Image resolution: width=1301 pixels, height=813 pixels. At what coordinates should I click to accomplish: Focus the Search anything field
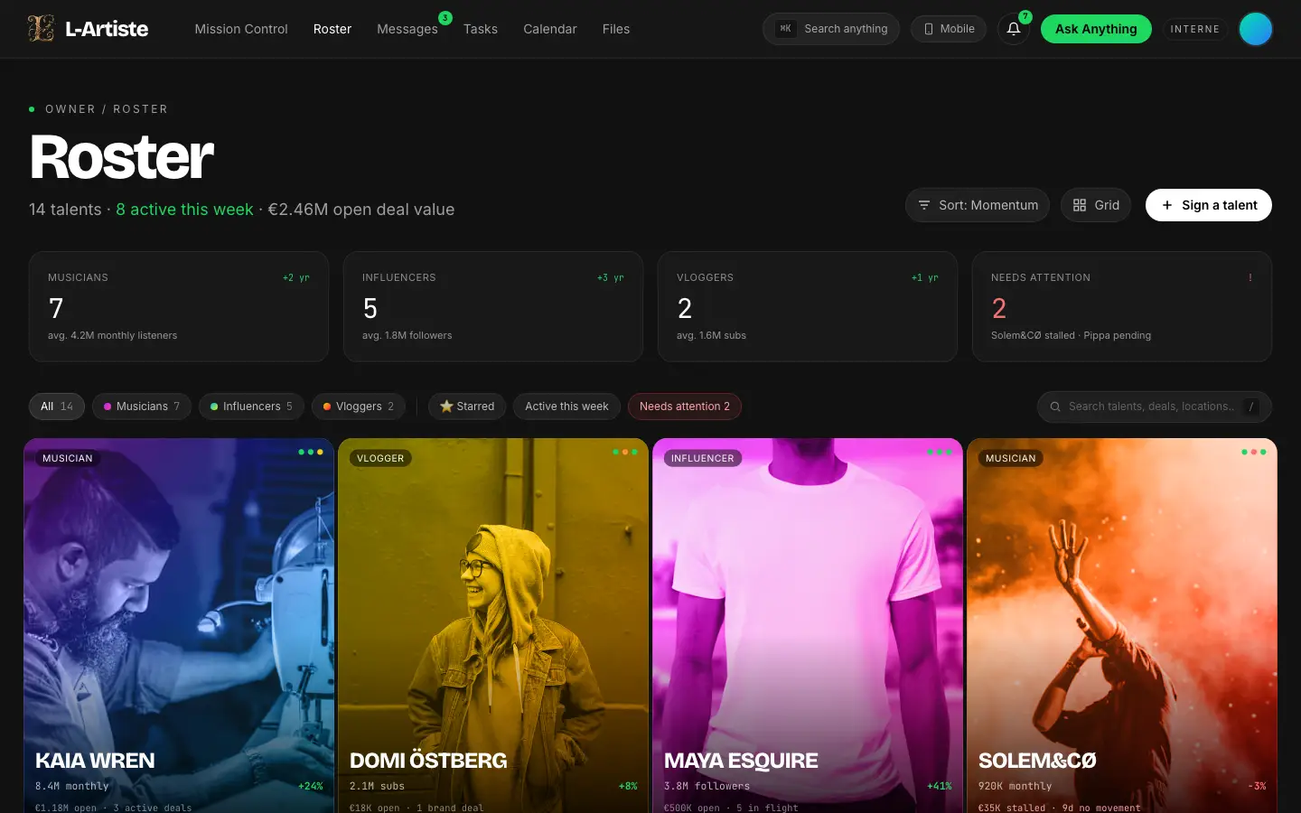(x=831, y=29)
